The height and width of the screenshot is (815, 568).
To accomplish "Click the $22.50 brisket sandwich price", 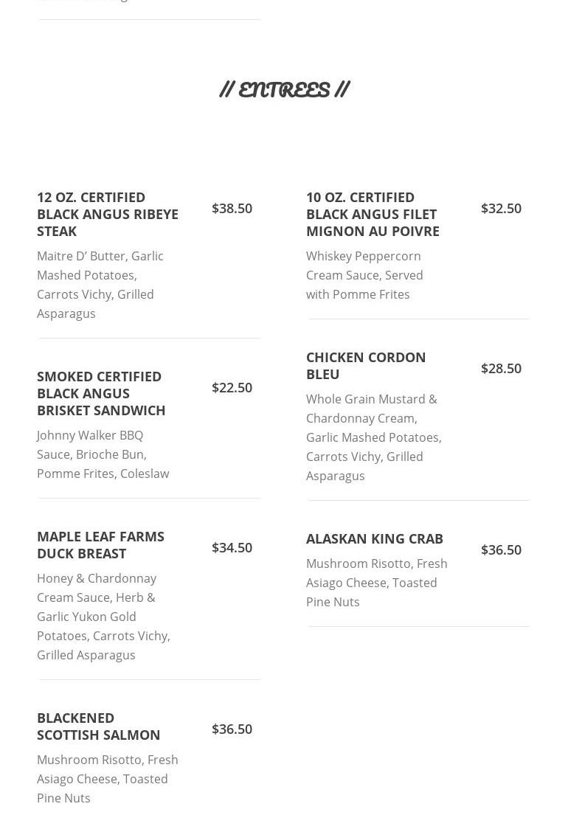I will [232, 387].
